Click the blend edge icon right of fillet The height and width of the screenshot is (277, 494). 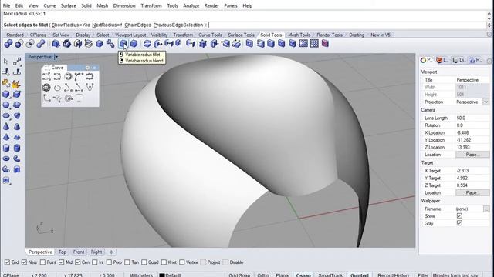click(134, 44)
